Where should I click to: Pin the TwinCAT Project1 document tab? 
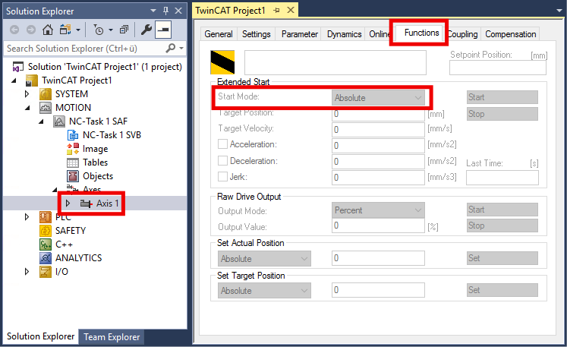[x=276, y=11]
